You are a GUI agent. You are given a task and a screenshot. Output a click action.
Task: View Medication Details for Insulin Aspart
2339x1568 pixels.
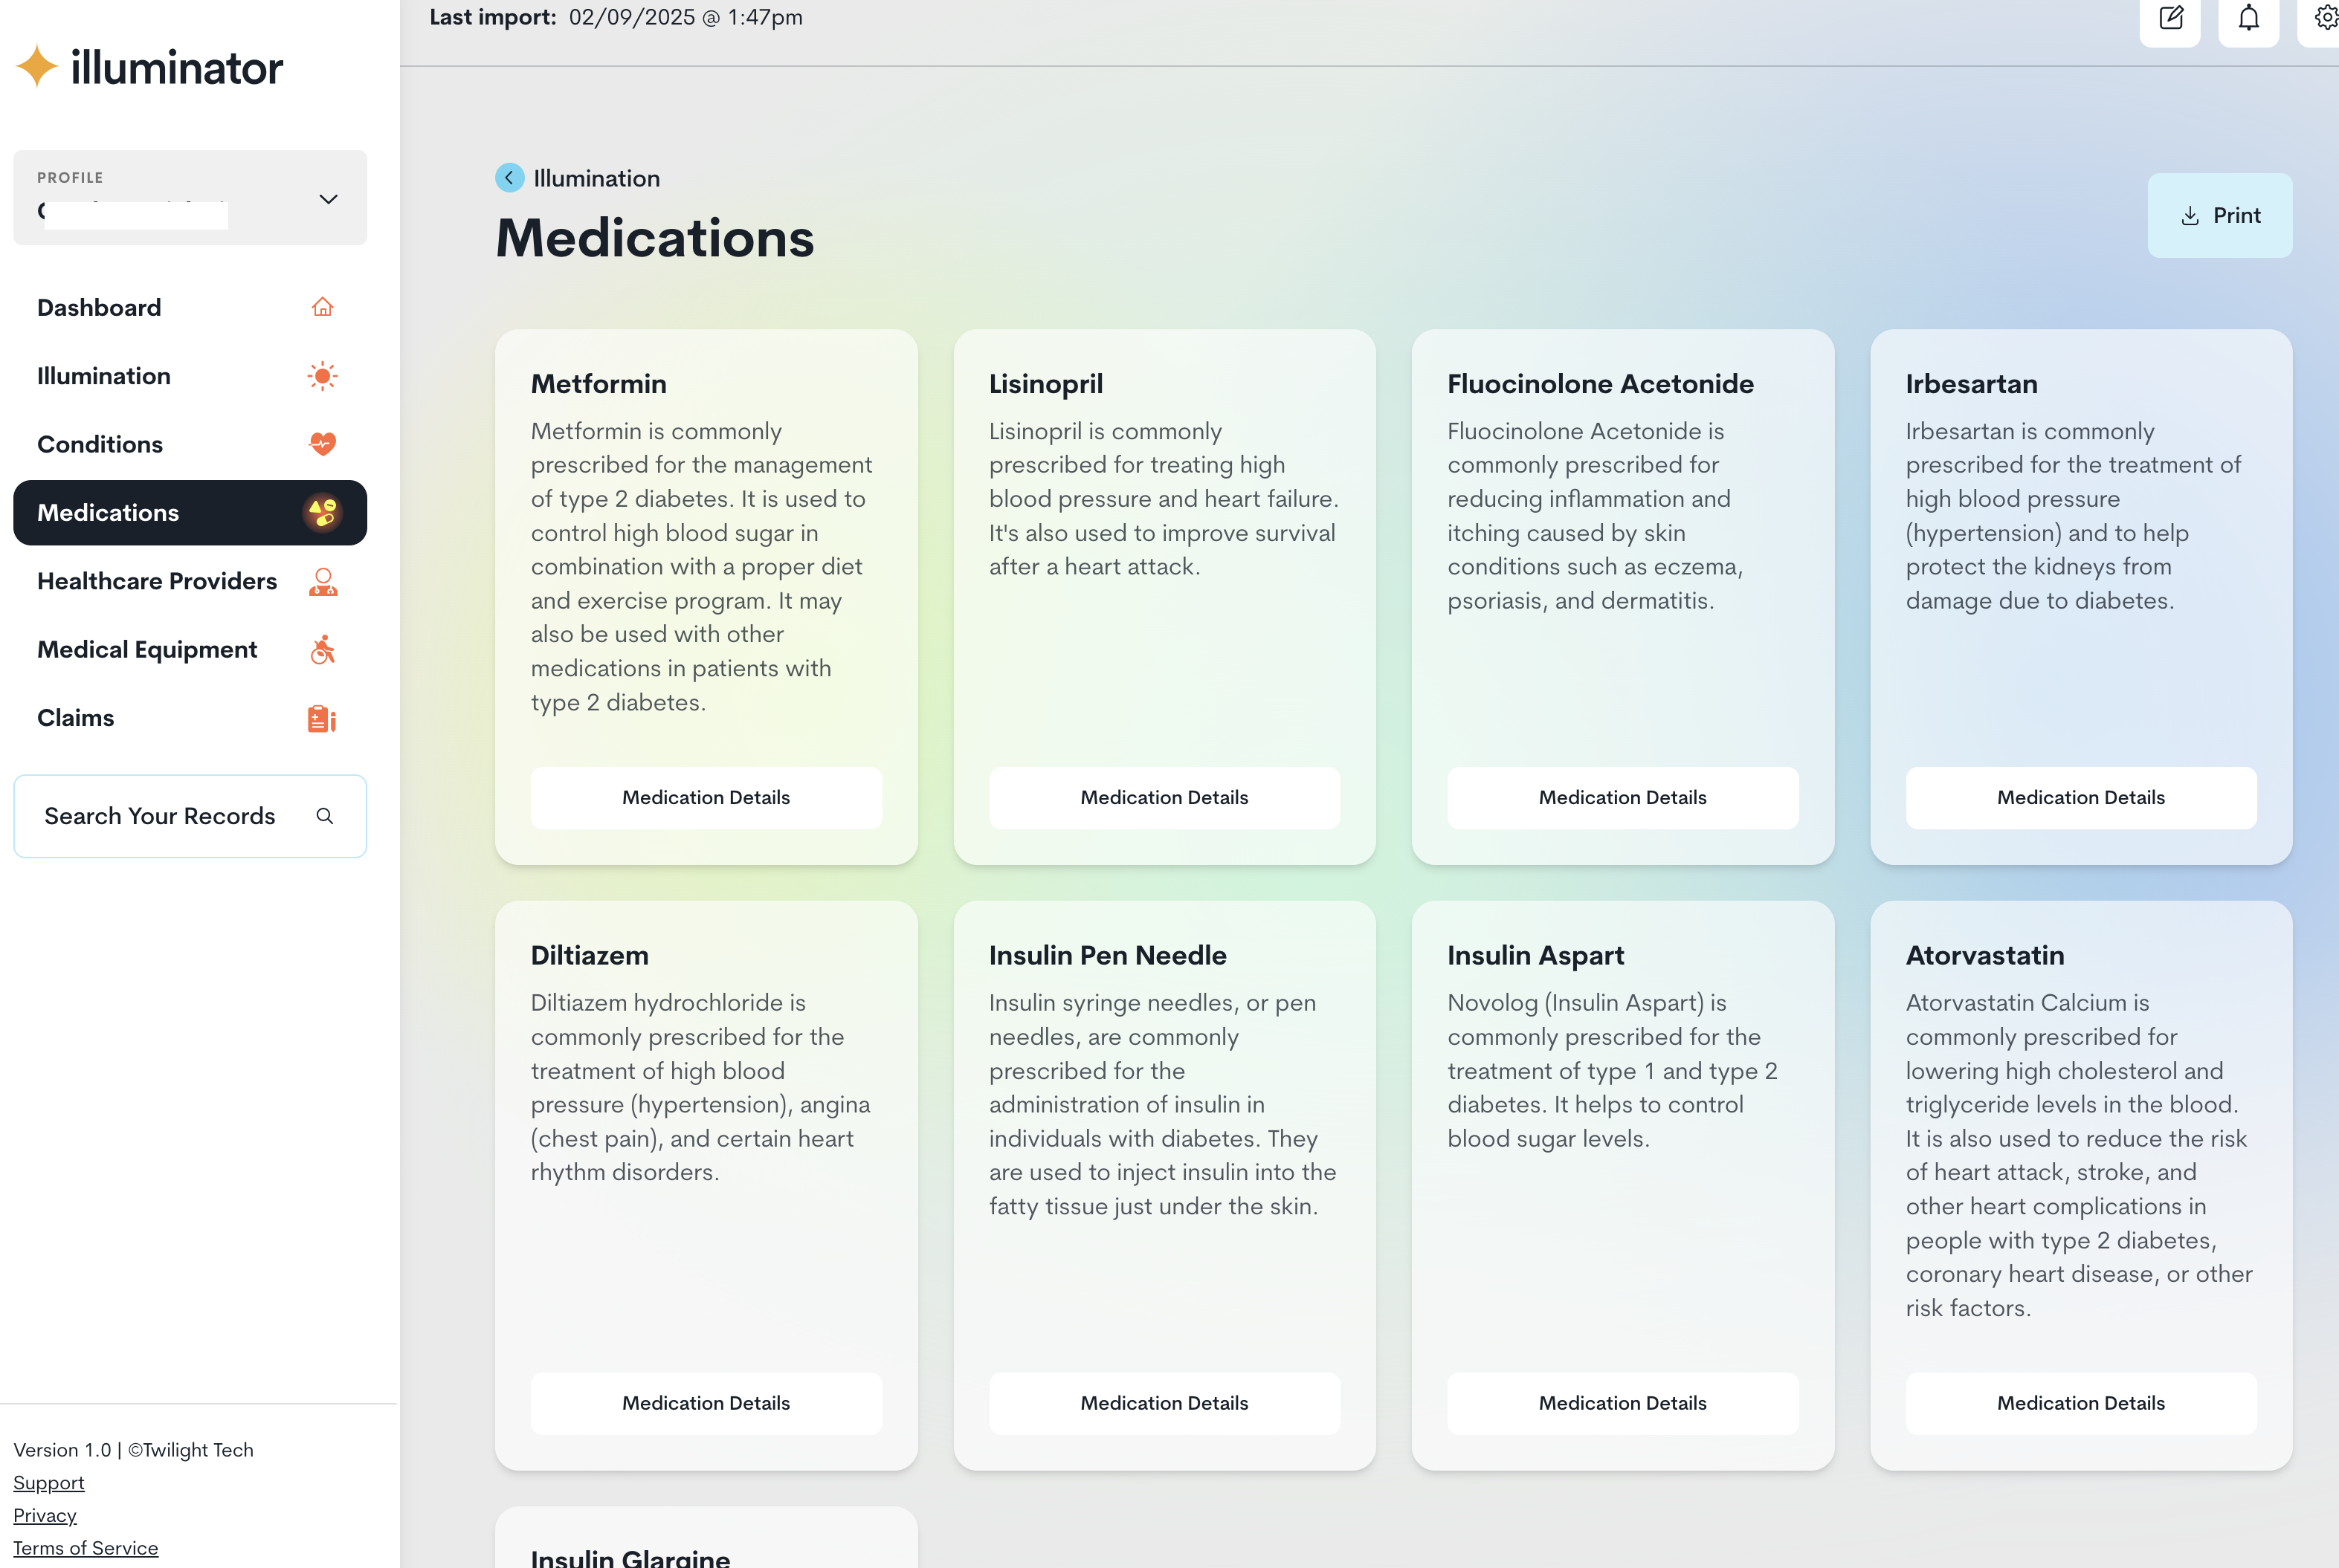tap(1622, 1403)
